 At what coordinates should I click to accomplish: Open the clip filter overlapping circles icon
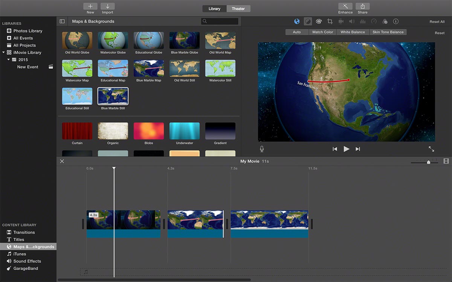tap(385, 21)
